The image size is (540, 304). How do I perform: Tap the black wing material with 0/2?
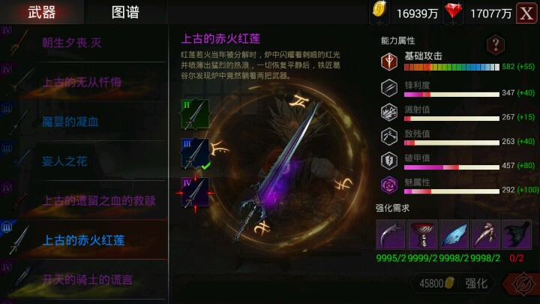(517, 235)
